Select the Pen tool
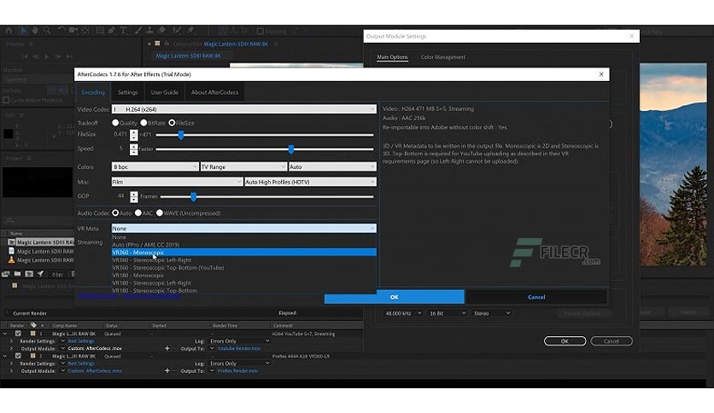The width and height of the screenshot is (714, 413). point(112,31)
